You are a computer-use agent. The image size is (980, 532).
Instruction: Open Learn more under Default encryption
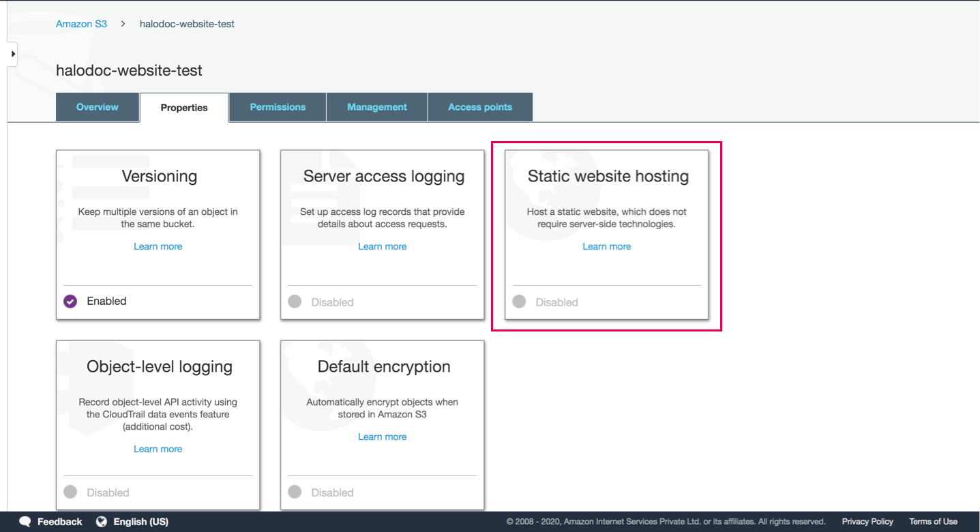click(383, 437)
